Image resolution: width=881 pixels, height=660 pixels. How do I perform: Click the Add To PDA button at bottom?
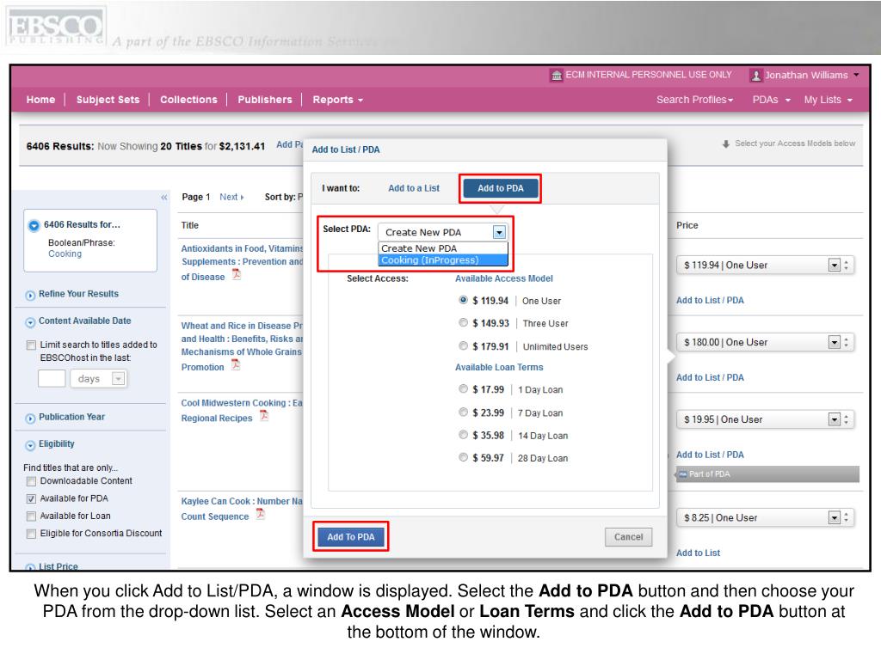(351, 537)
